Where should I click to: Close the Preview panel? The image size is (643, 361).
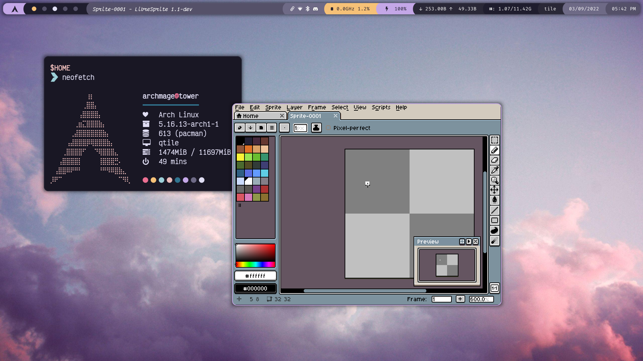[x=476, y=241]
